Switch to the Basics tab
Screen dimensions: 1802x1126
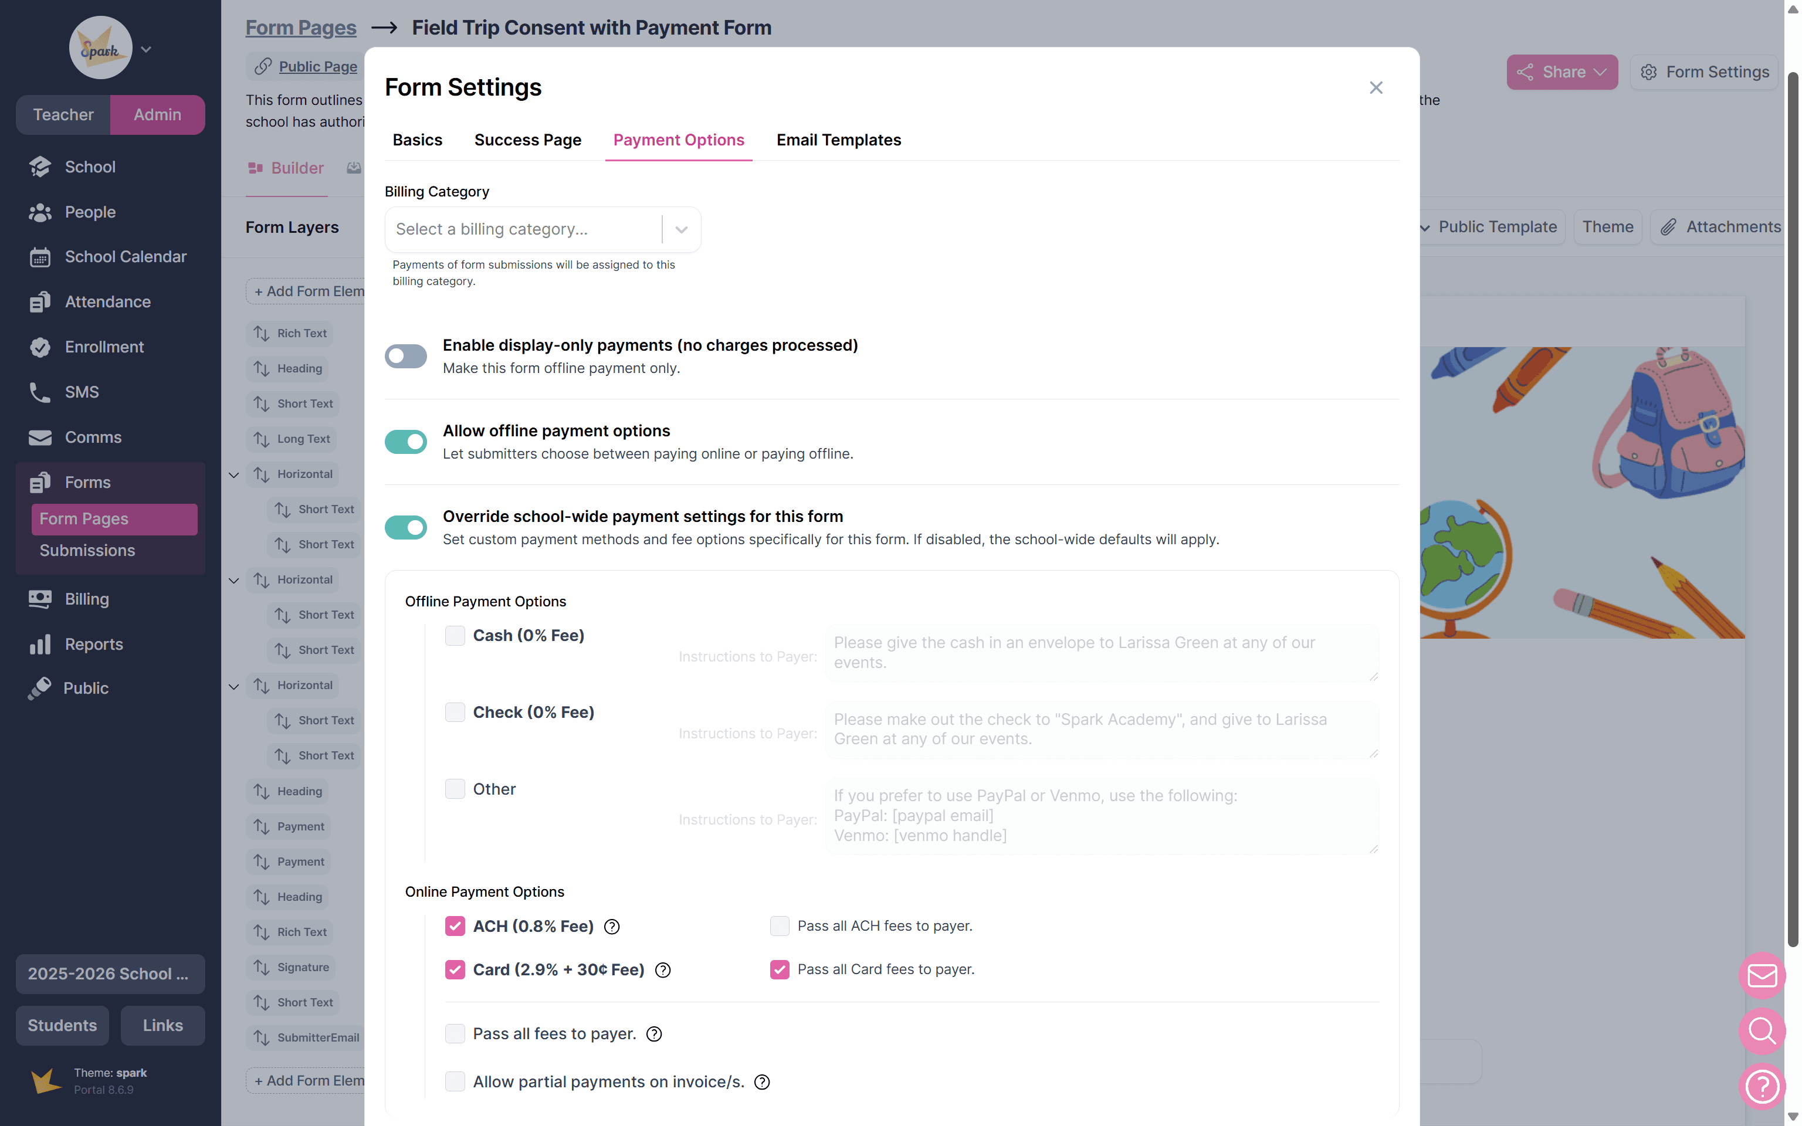coord(418,140)
